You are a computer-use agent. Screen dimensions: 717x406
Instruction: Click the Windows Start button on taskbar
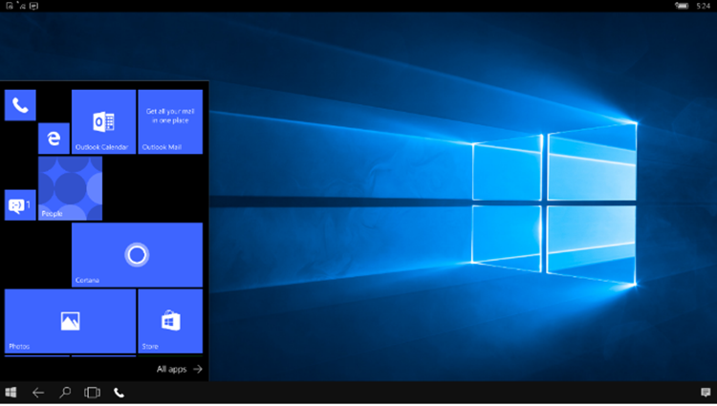point(11,393)
